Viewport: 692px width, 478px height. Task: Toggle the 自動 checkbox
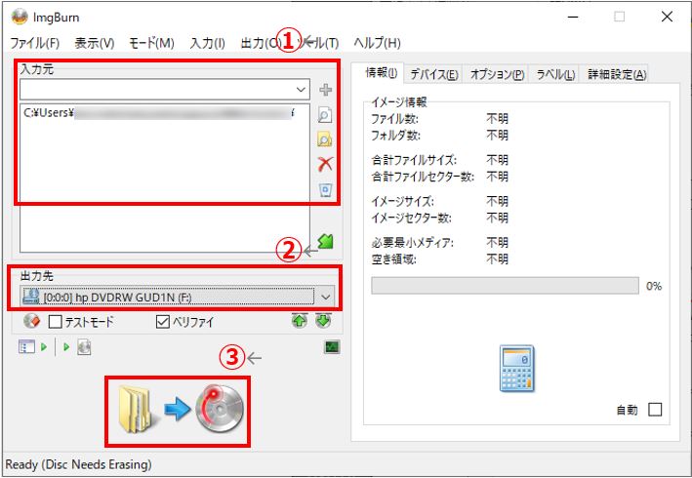654,410
